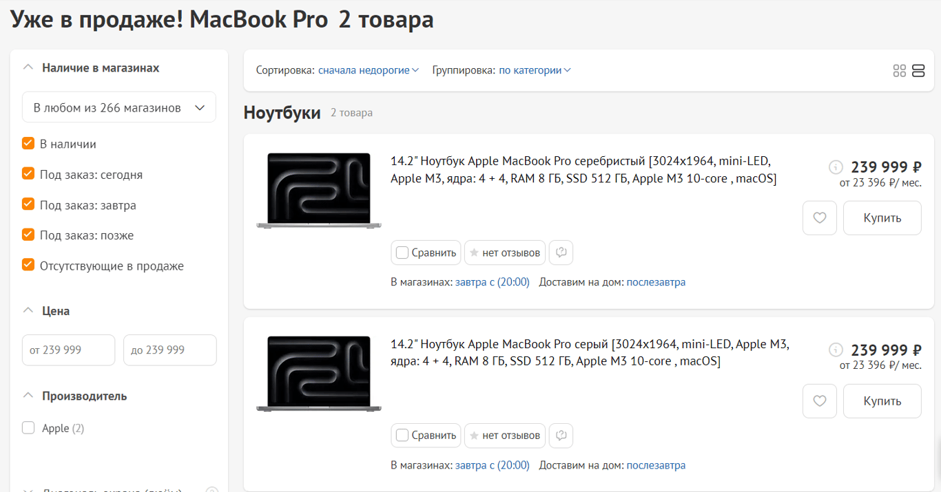941x492 pixels.
Task: Click the 'Ноутбуки' category heading
Action: 282,113
